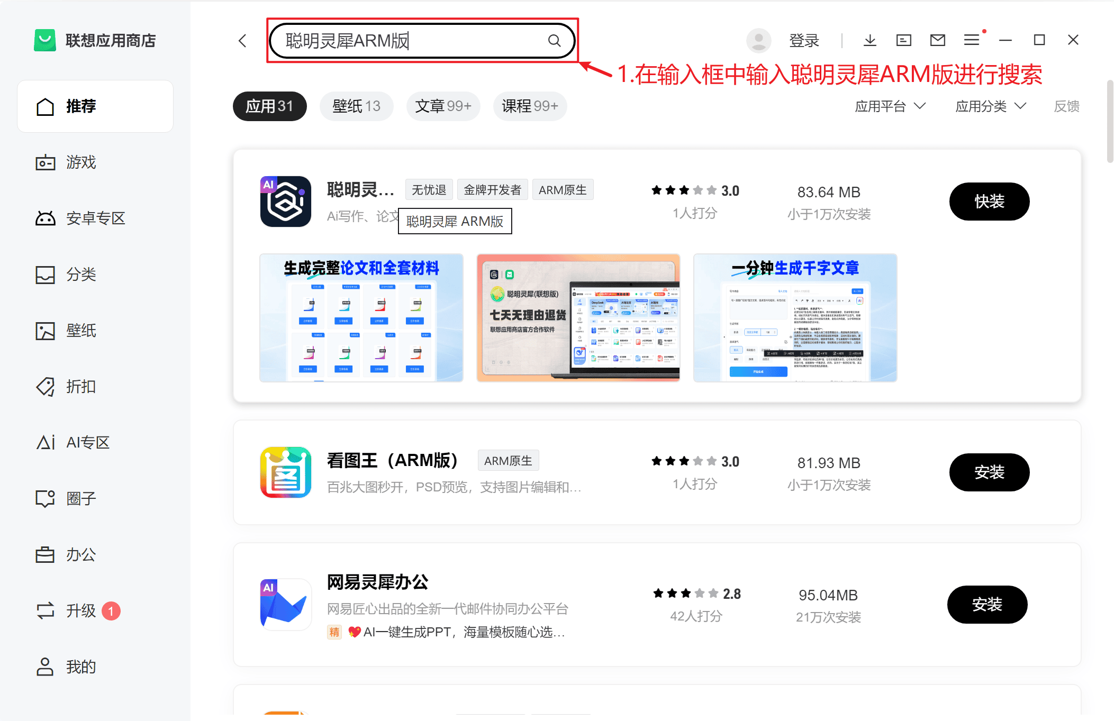Click the 聪明灵犀 star rating 3.0
The height and width of the screenshot is (721, 1114).
click(x=695, y=190)
